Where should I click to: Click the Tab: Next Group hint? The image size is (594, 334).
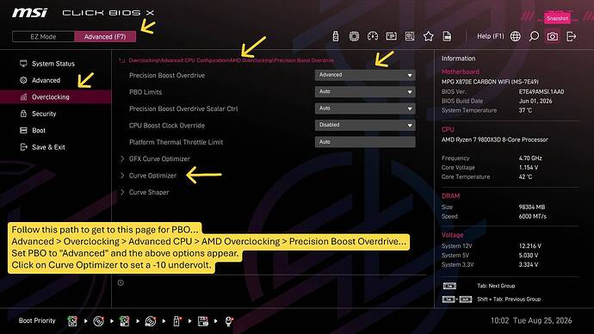(496, 286)
